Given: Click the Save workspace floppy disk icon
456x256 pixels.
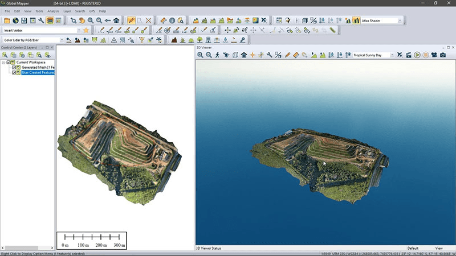Looking at the screenshot, I should coord(24,20).
